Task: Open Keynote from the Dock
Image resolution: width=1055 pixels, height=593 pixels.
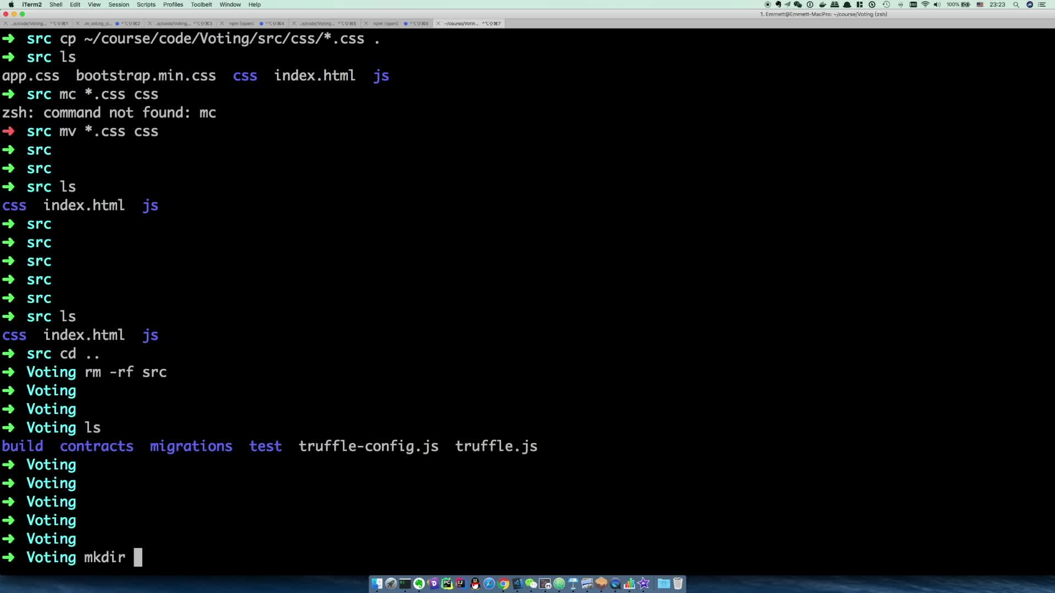Action: pos(573,583)
